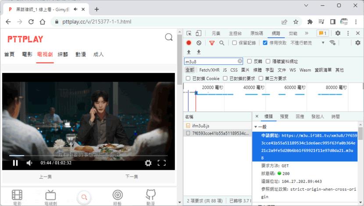Mute the video player volume
Screen dimensions: 364x206
(x=29, y=163)
